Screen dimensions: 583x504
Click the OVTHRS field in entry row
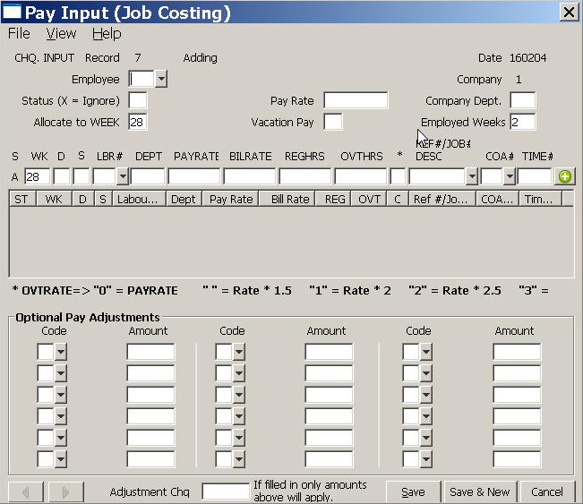pyautogui.click(x=361, y=176)
